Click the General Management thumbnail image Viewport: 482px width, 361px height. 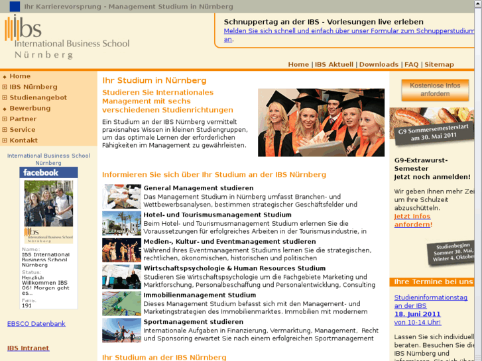122,197
